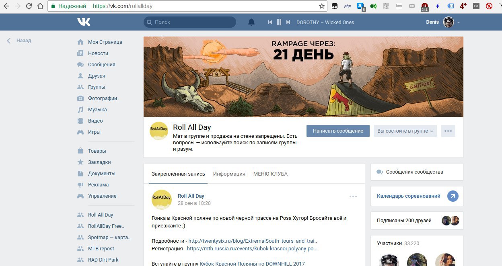Open Denis profile avatar in header

coord(449,22)
